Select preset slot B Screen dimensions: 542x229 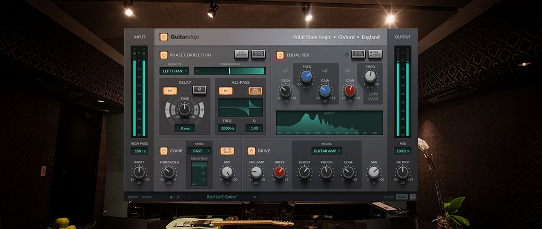coord(178,197)
